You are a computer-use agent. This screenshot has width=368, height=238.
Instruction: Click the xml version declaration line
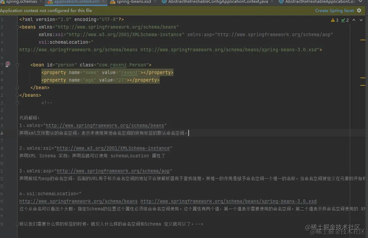pos(71,20)
